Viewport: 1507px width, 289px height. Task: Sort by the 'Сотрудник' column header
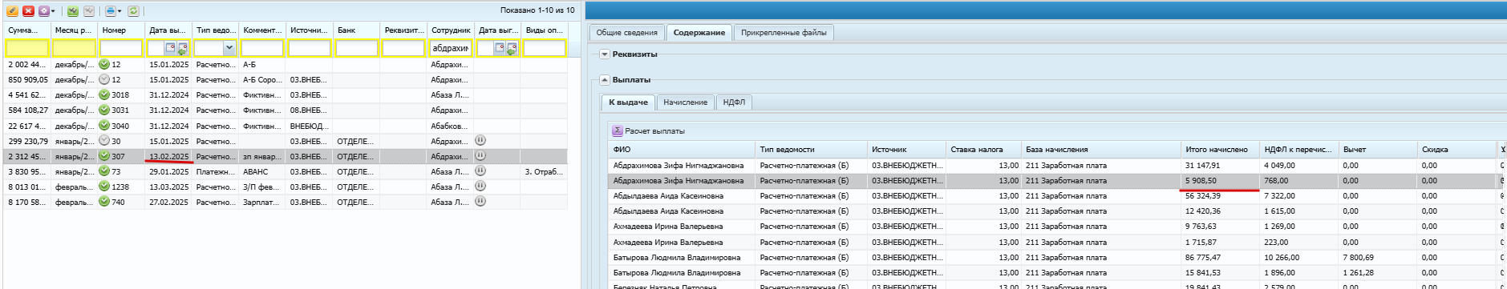451,30
